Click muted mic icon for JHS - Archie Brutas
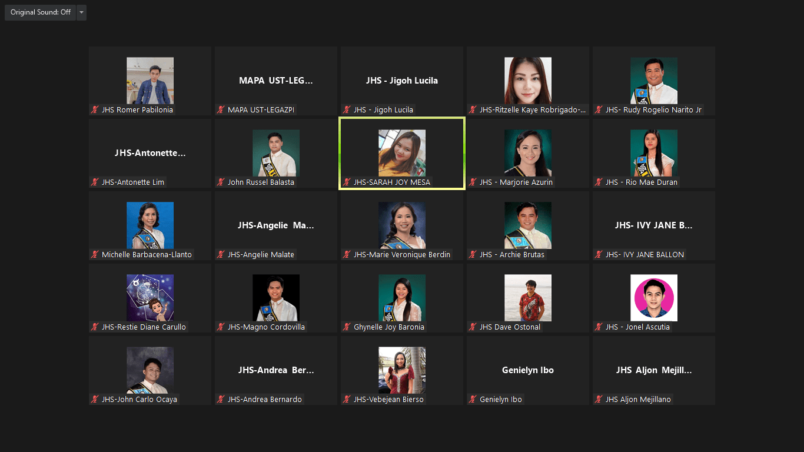Viewport: 804px width, 452px height. click(x=473, y=255)
